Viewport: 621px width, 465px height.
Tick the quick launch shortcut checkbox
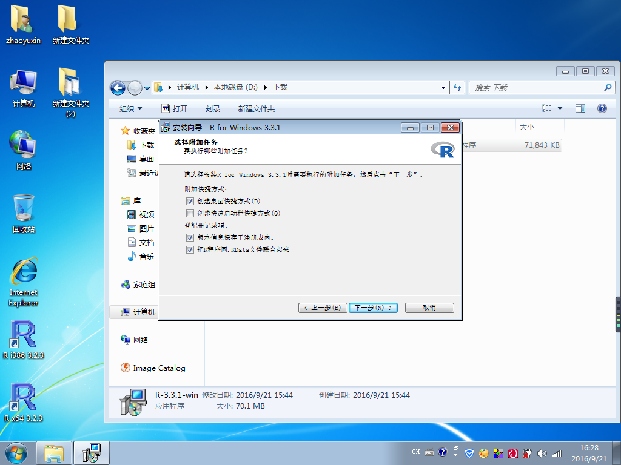(190, 214)
